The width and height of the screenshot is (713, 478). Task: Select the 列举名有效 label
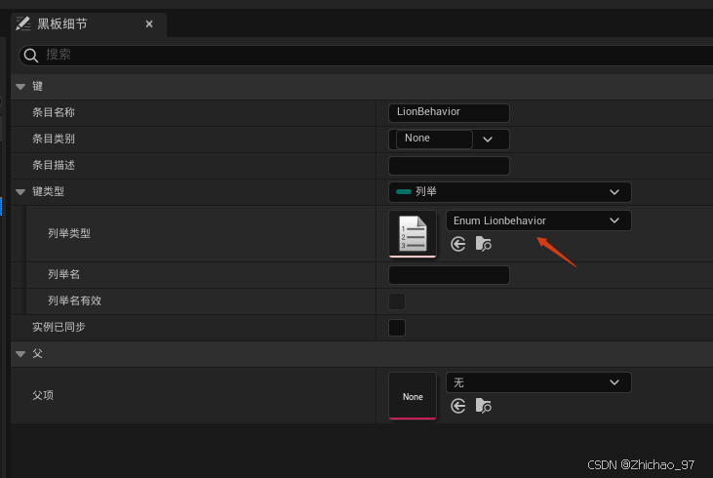click(74, 300)
